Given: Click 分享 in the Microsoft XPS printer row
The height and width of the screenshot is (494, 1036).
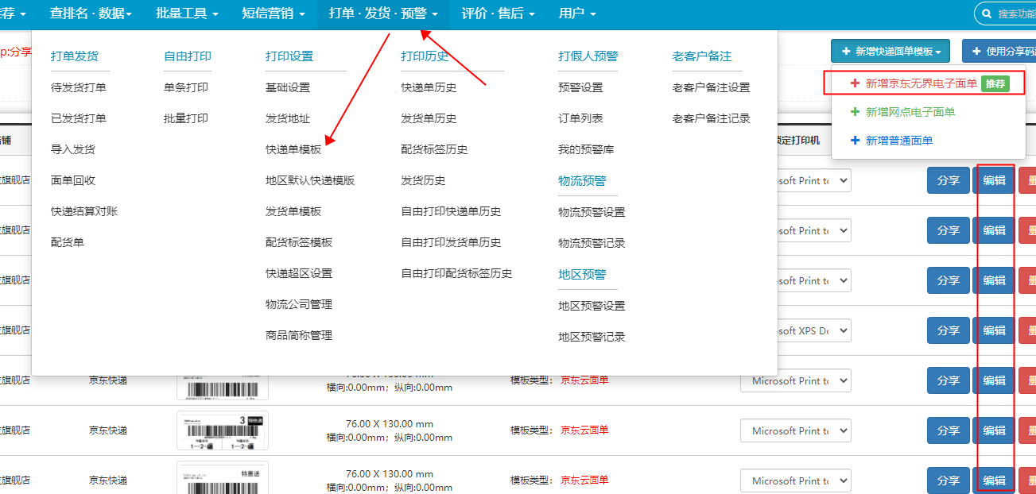Looking at the screenshot, I should [x=948, y=330].
